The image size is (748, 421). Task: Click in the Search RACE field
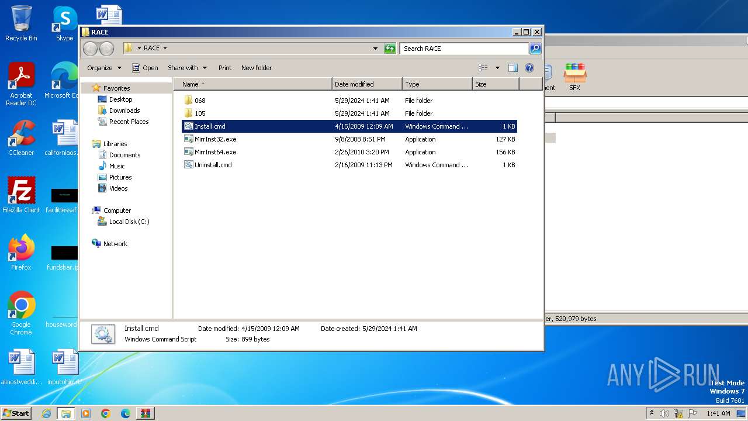click(x=465, y=49)
